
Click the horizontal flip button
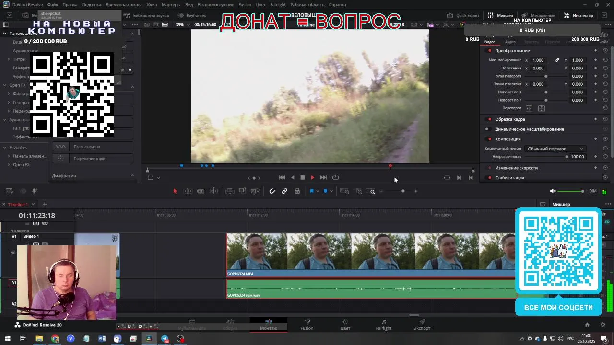coord(529,108)
